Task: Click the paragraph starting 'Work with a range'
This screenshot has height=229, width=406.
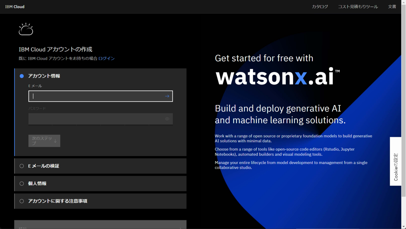Action: coord(293,139)
